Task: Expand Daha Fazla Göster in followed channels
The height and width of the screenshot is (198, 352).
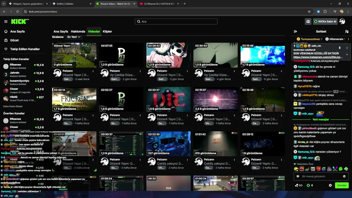Action: point(13,106)
